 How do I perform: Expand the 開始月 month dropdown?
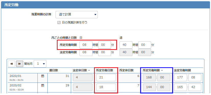(40, 64)
